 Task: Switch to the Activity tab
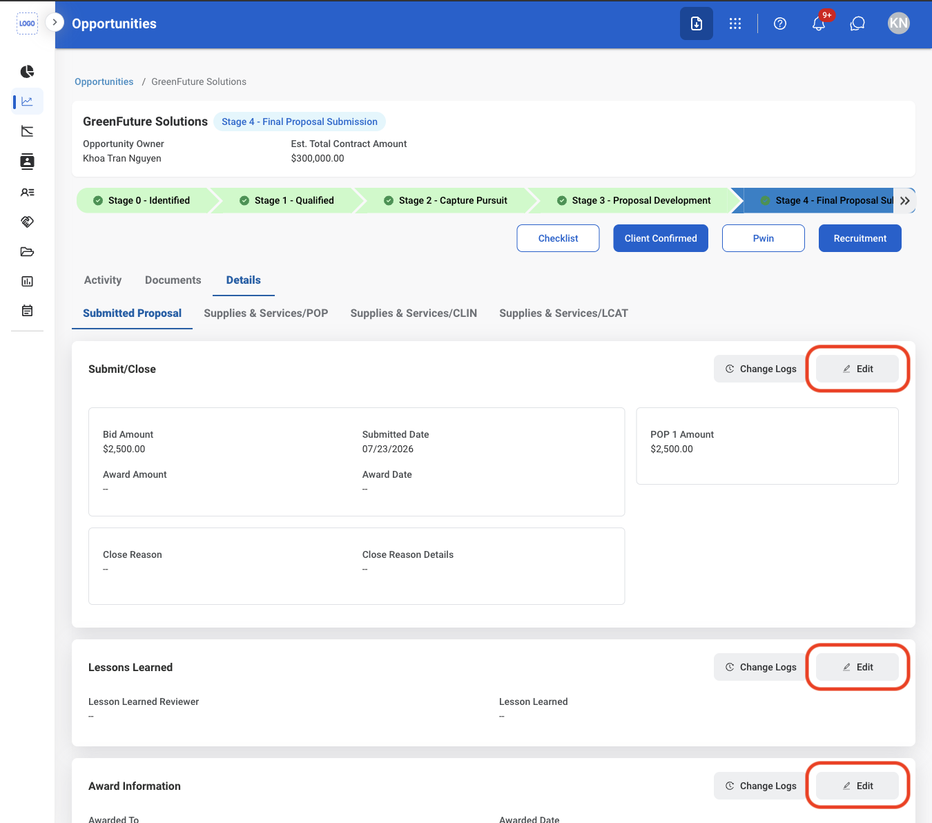(x=103, y=280)
